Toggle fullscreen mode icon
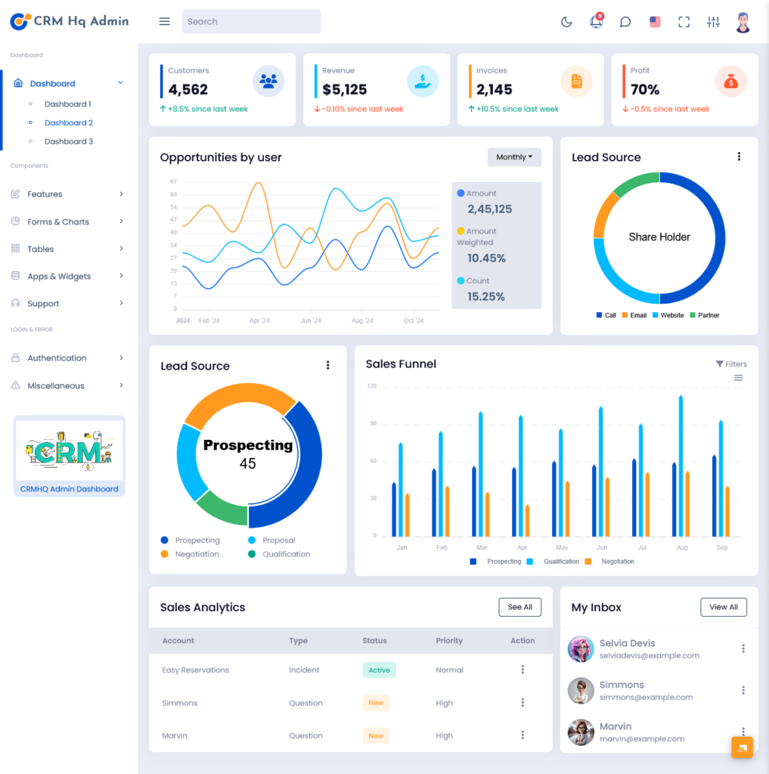This screenshot has width=769, height=774. (x=684, y=22)
